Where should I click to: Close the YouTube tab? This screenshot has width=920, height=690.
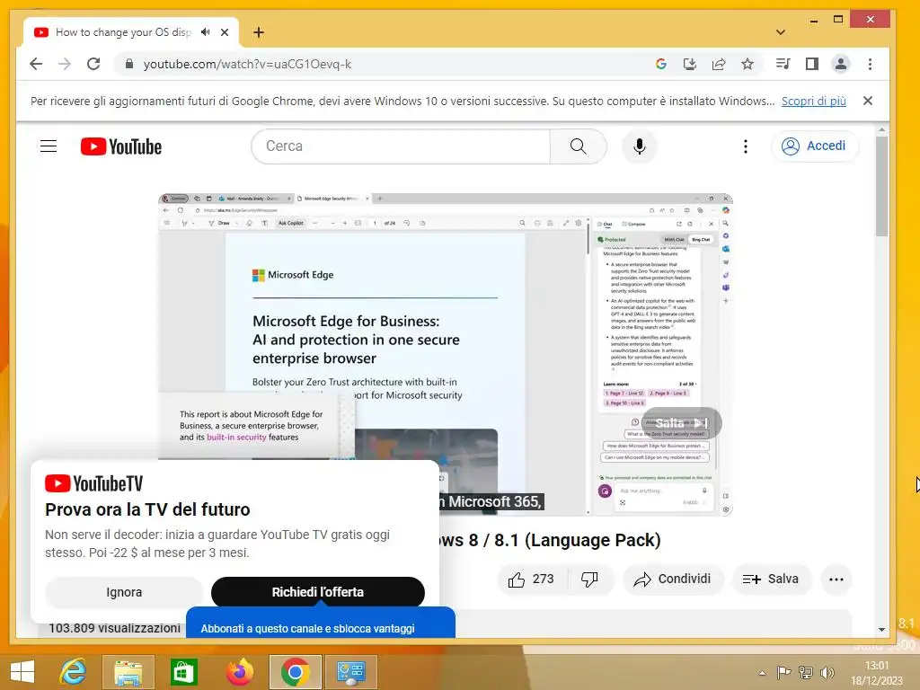point(225,32)
